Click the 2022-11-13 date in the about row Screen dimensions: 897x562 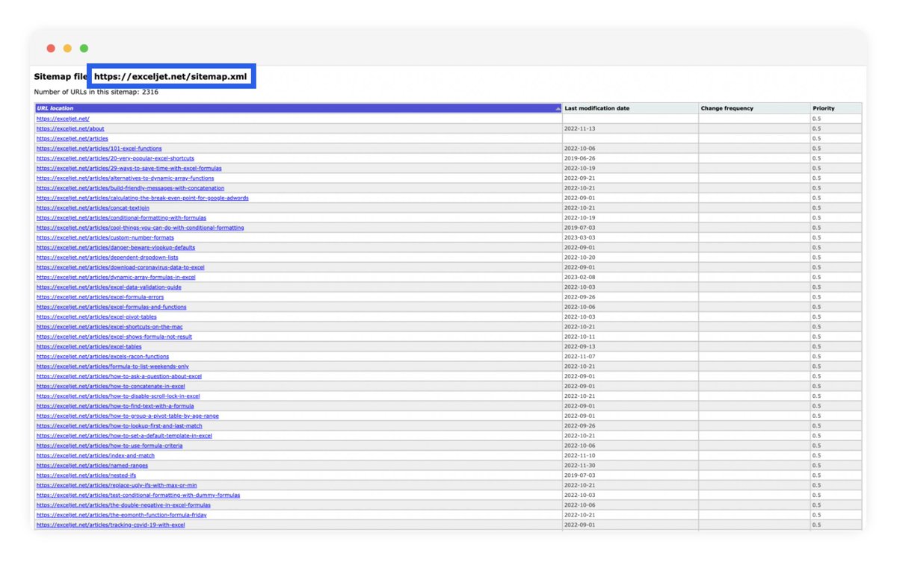[579, 128]
